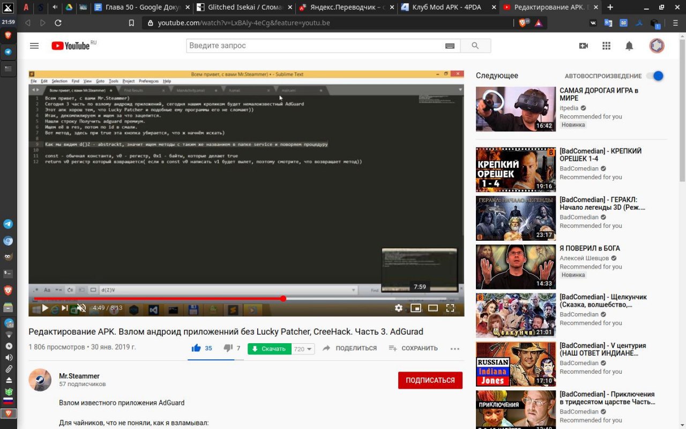Skip to next video
This screenshot has width=686, height=429.
point(64,308)
